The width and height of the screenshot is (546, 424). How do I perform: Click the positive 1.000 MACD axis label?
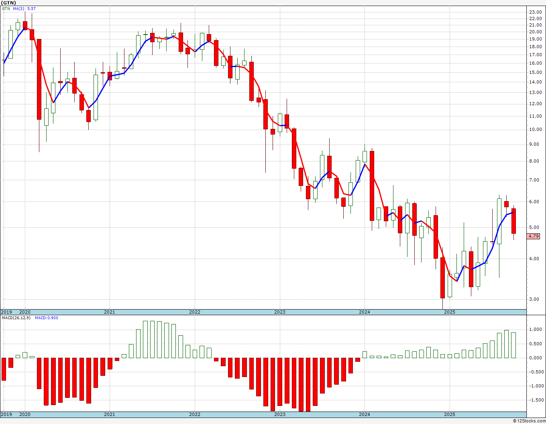pos(536,330)
